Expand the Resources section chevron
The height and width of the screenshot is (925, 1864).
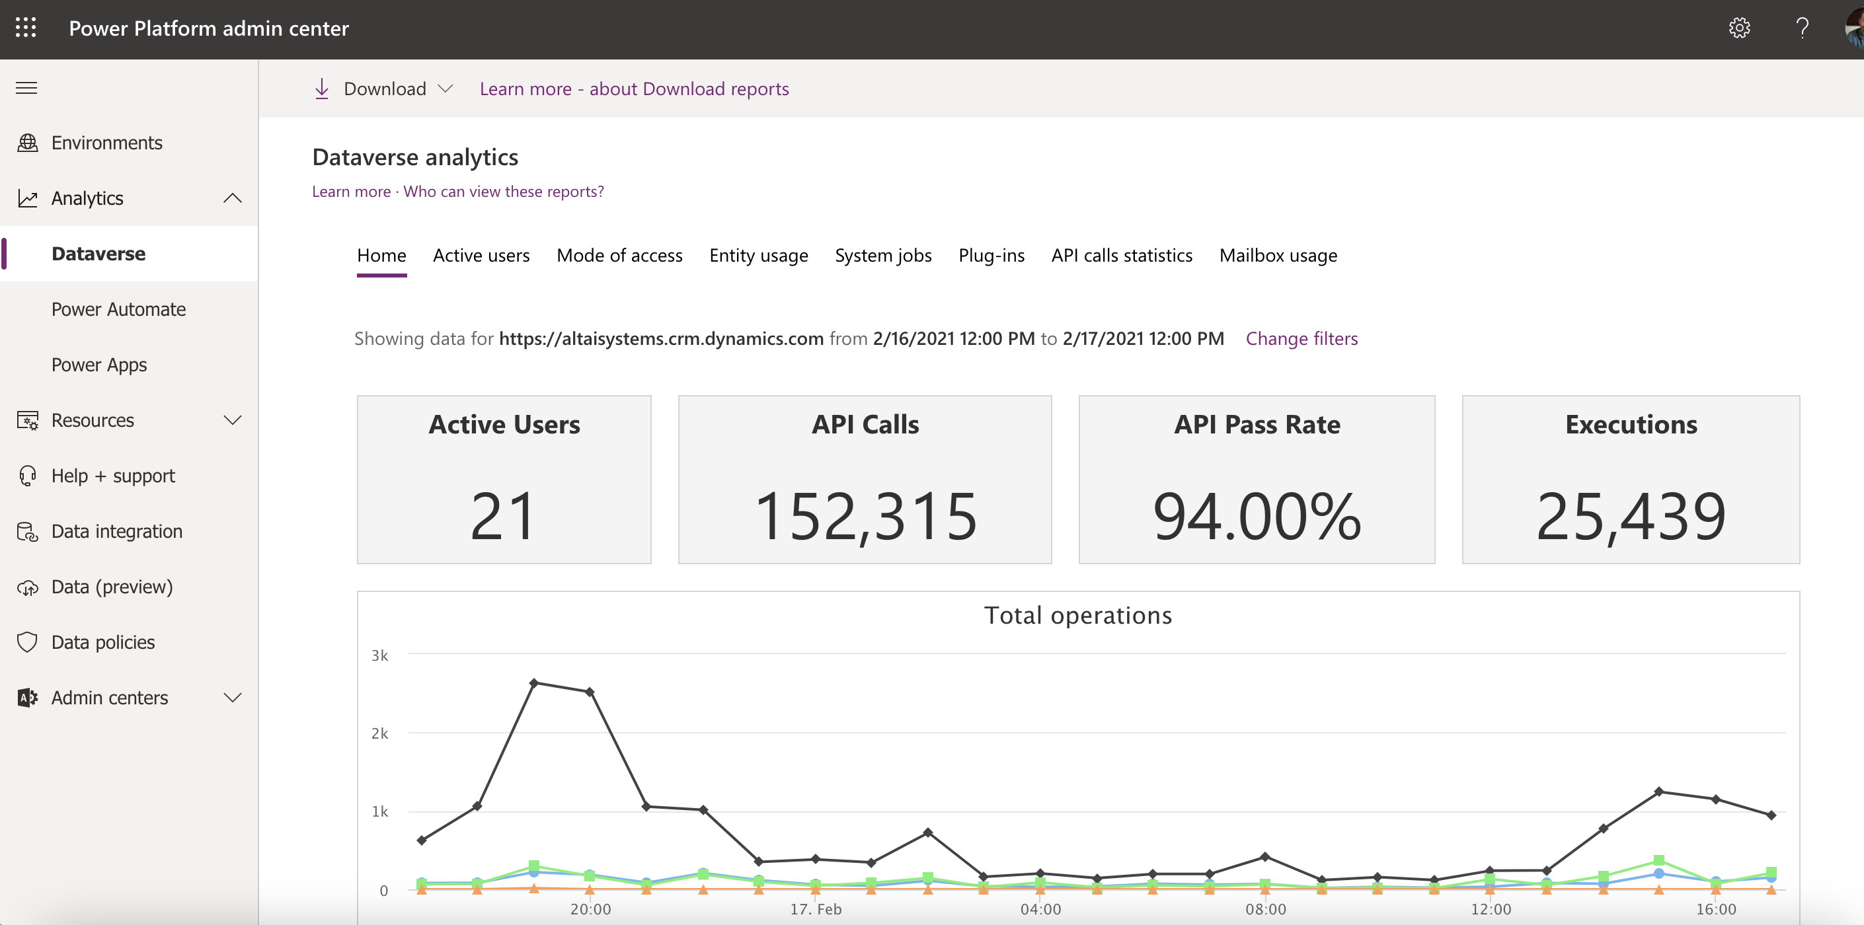pyautogui.click(x=232, y=420)
